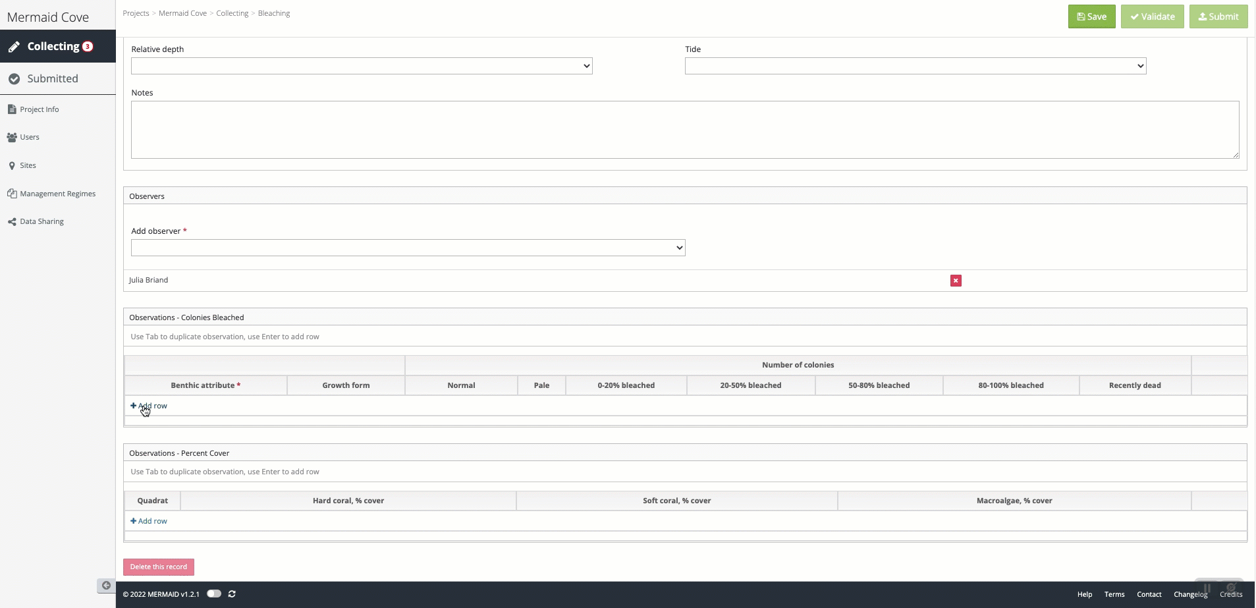Open the Add observer dropdown
The height and width of the screenshot is (608, 1256).
[x=408, y=248]
